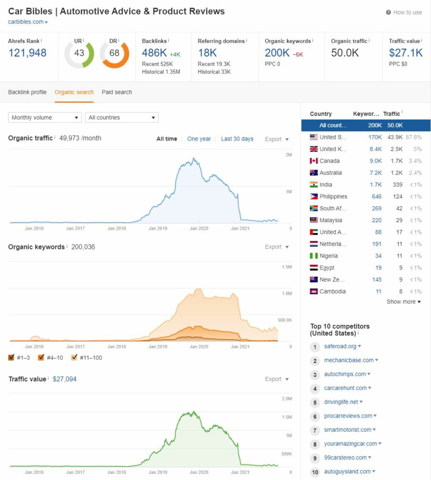The height and width of the screenshot is (480, 431).
Task: Switch to the Backlink profile tab
Action: click(27, 92)
